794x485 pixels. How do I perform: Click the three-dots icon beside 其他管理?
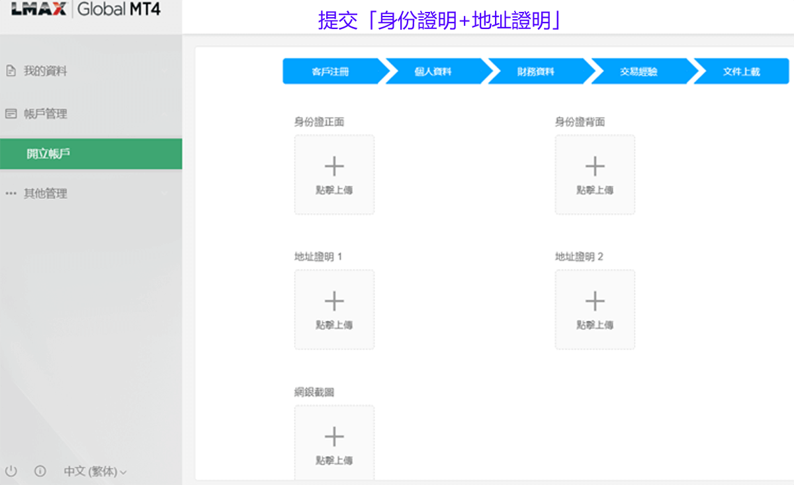pos(11,194)
